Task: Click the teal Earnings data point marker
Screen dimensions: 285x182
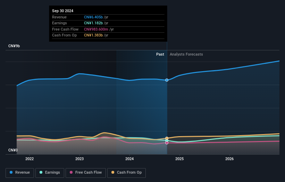Action: (167, 141)
